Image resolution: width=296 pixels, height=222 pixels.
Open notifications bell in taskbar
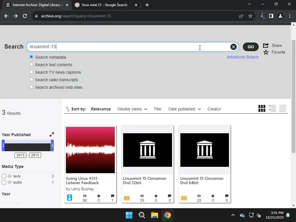click(x=288, y=215)
